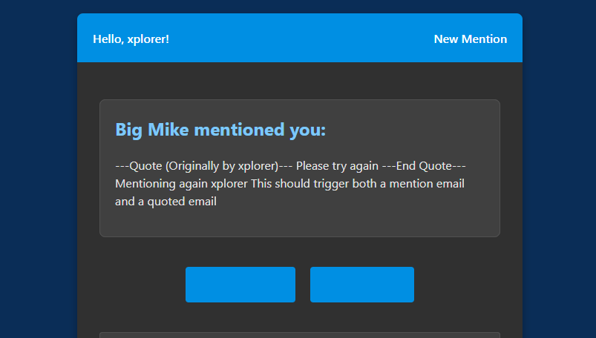
Task: Click empty space below message text in box
Action: [300, 223]
